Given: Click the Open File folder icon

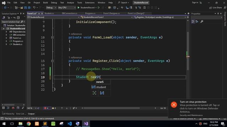Looking at the screenshot, I should pos(22,8).
